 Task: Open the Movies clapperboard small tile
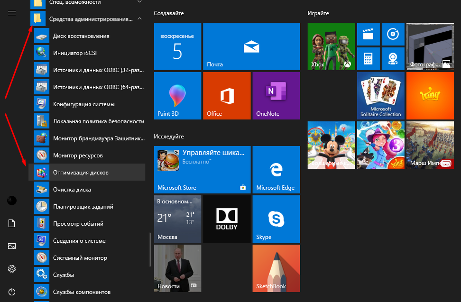[369, 34]
